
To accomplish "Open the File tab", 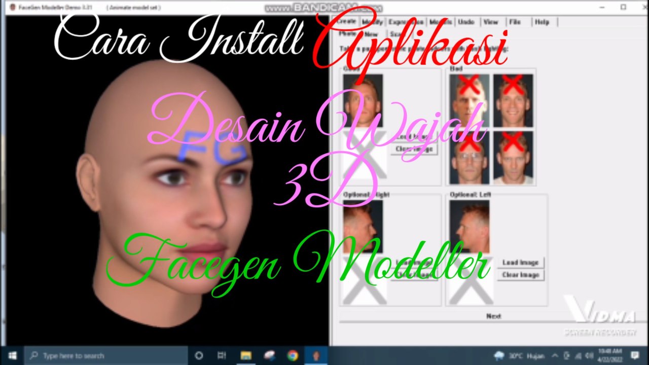I will [515, 22].
